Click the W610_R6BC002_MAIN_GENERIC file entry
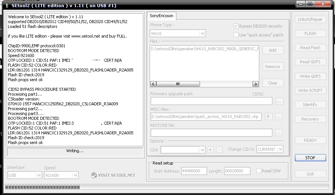Image resolution: width=335 pixels, height=195 pixels. [x=204, y=49]
